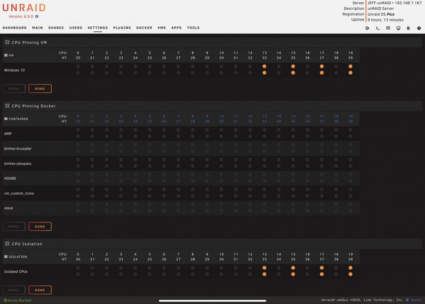
Task: Click the help question mark icon
Action: click(x=419, y=28)
